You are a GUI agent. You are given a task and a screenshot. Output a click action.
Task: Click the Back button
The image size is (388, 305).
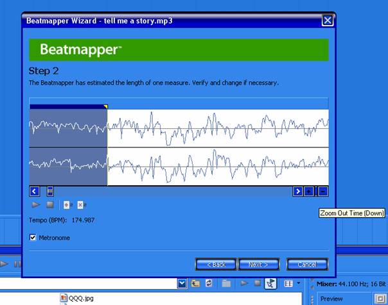point(215,264)
